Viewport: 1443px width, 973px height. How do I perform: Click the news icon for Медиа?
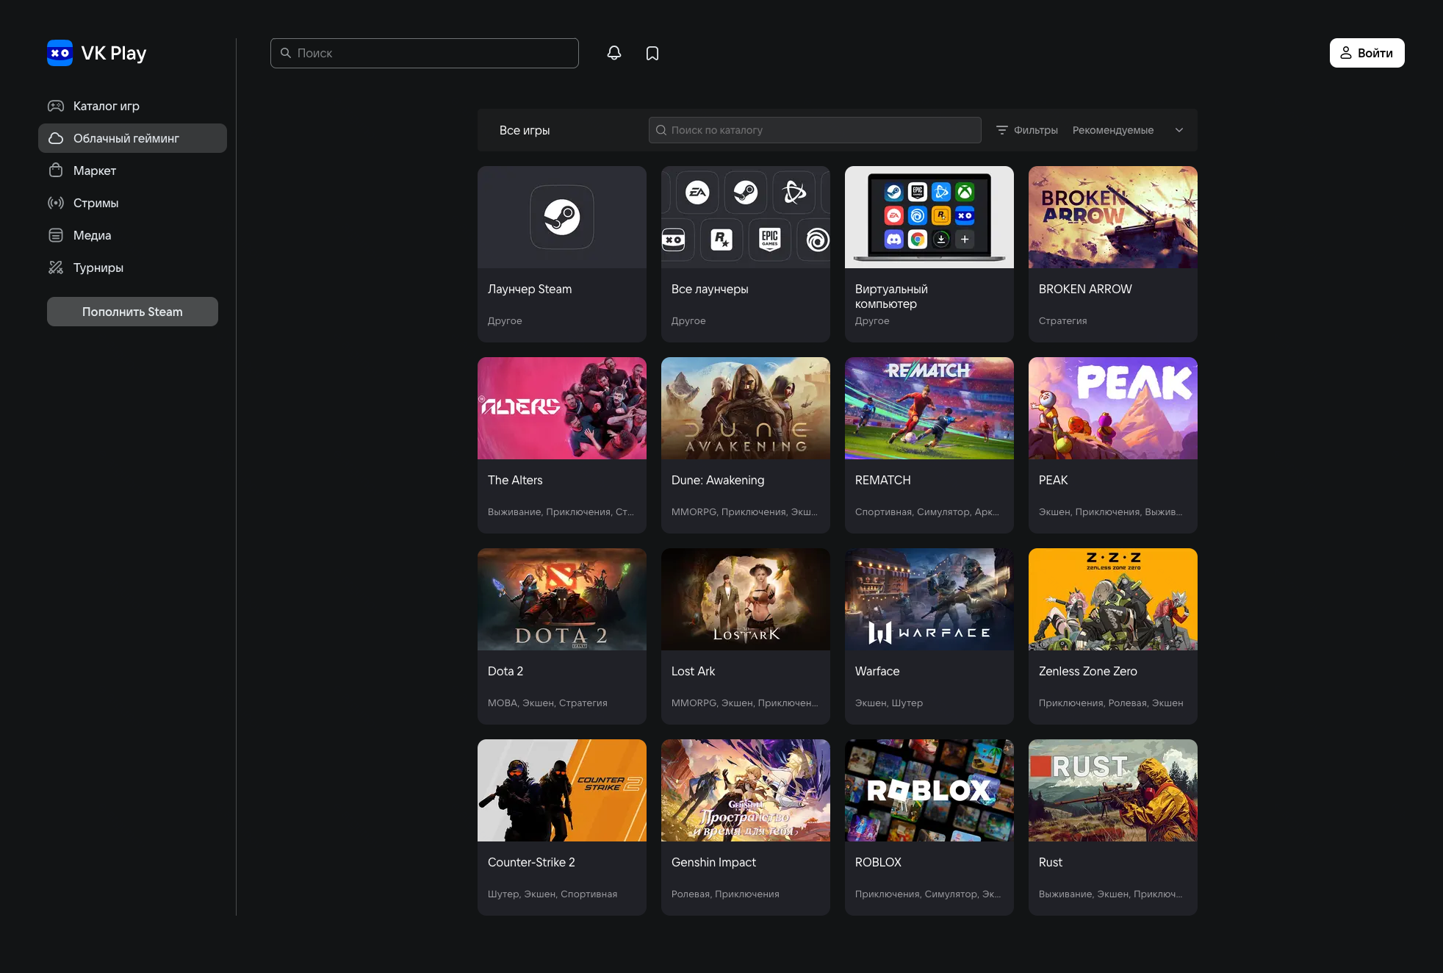[56, 235]
